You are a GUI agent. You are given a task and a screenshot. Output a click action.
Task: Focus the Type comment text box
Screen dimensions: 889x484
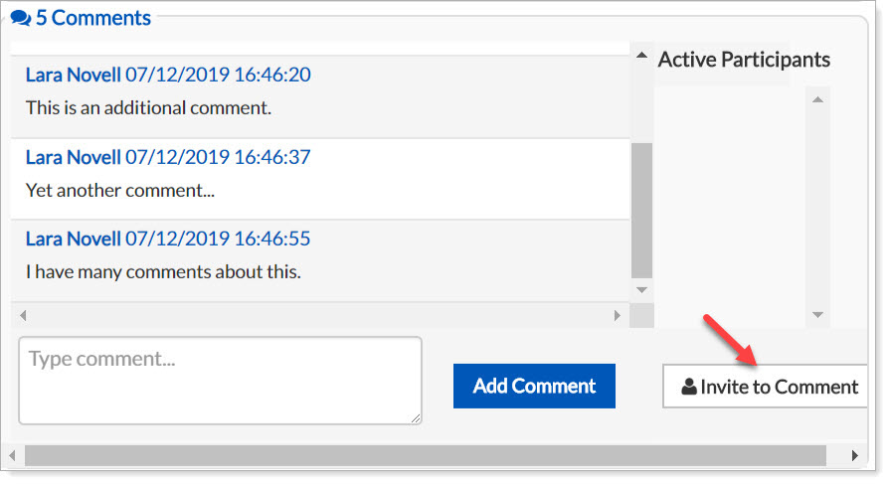click(x=220, y=381)
